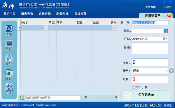Click the 收款 payment field
The width and height of the screenshot is (175, 108).
pyautogui.click(x=150, y=79)
